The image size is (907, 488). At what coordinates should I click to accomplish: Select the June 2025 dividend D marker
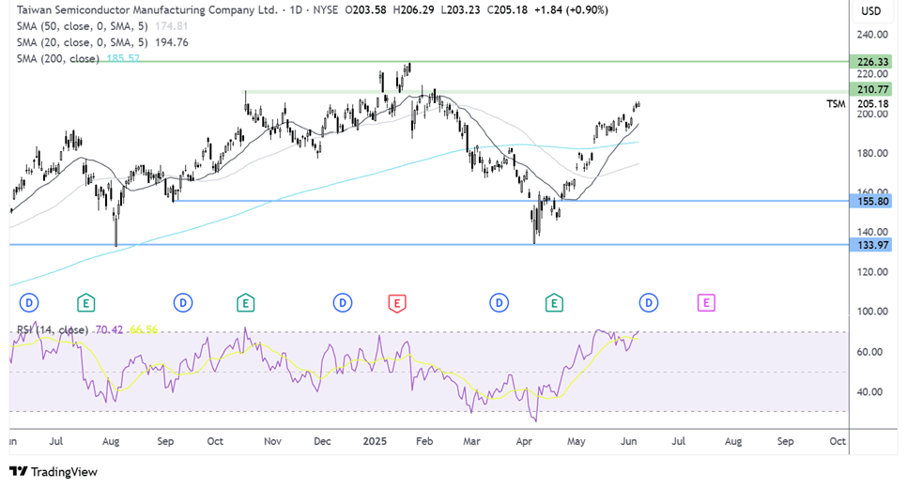pos(649,302)
